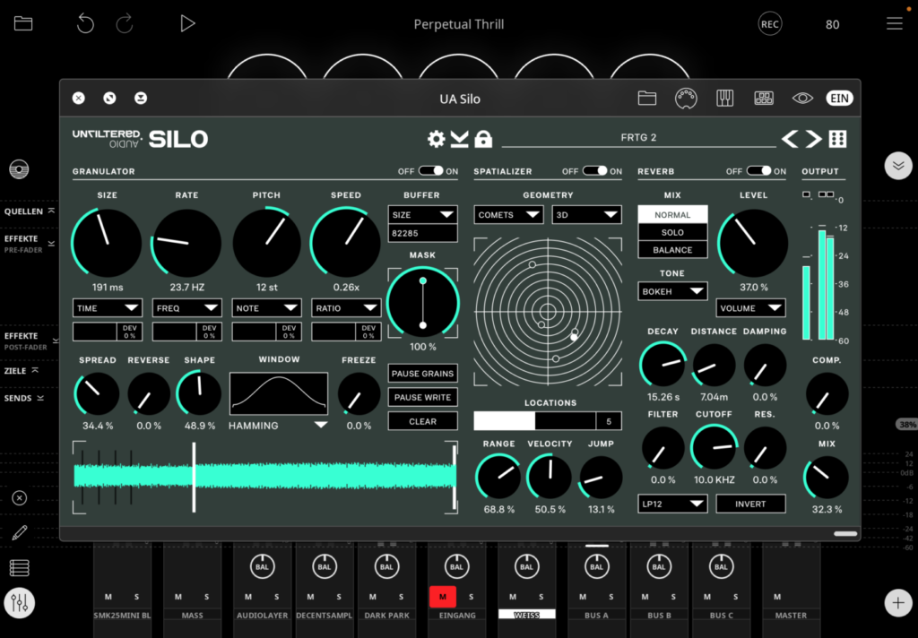This screenshot has width=918, height=638.
Task: Click the buffer size value field 82285
Action: [423, 233]
